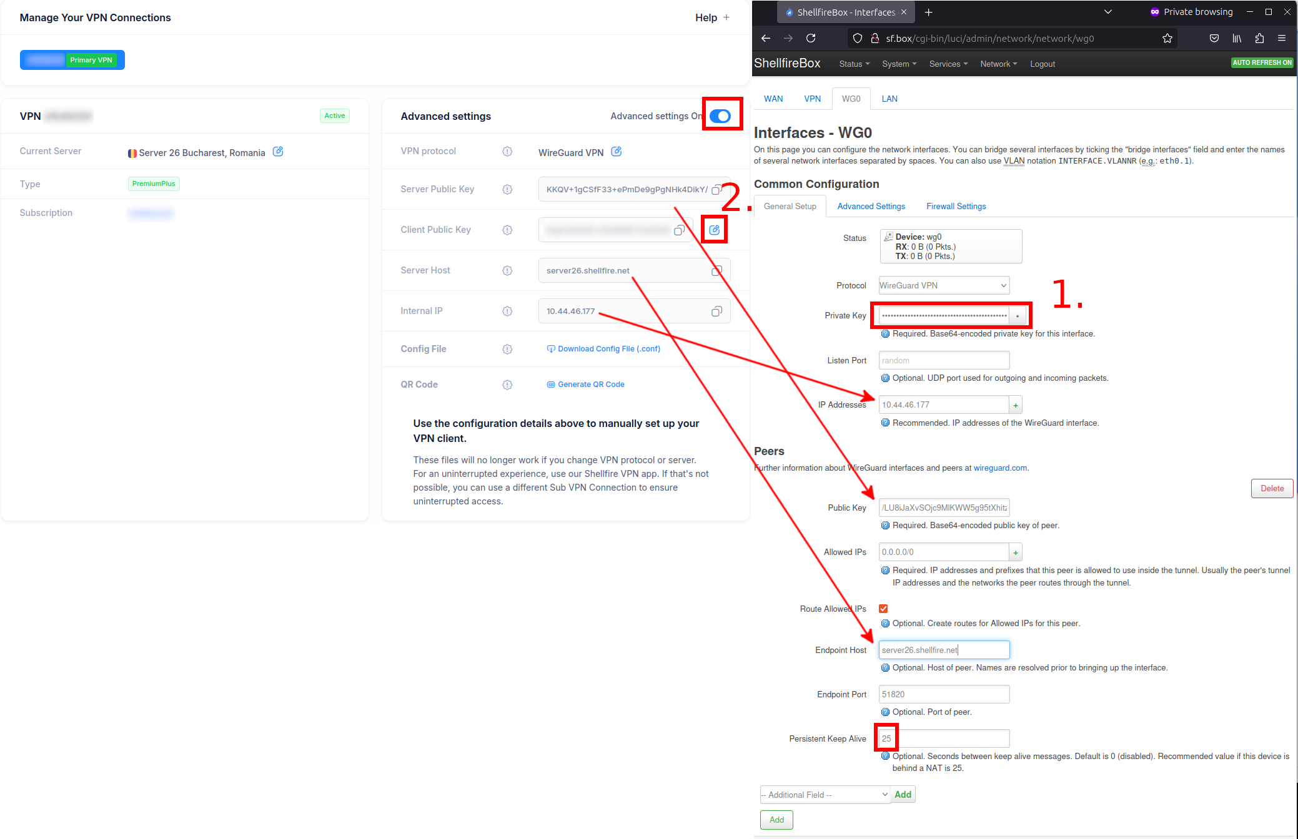Toggle the Advanced Settings switch On
The width and height of the screenshot is (1298, 839).
(x=721, y=115)
